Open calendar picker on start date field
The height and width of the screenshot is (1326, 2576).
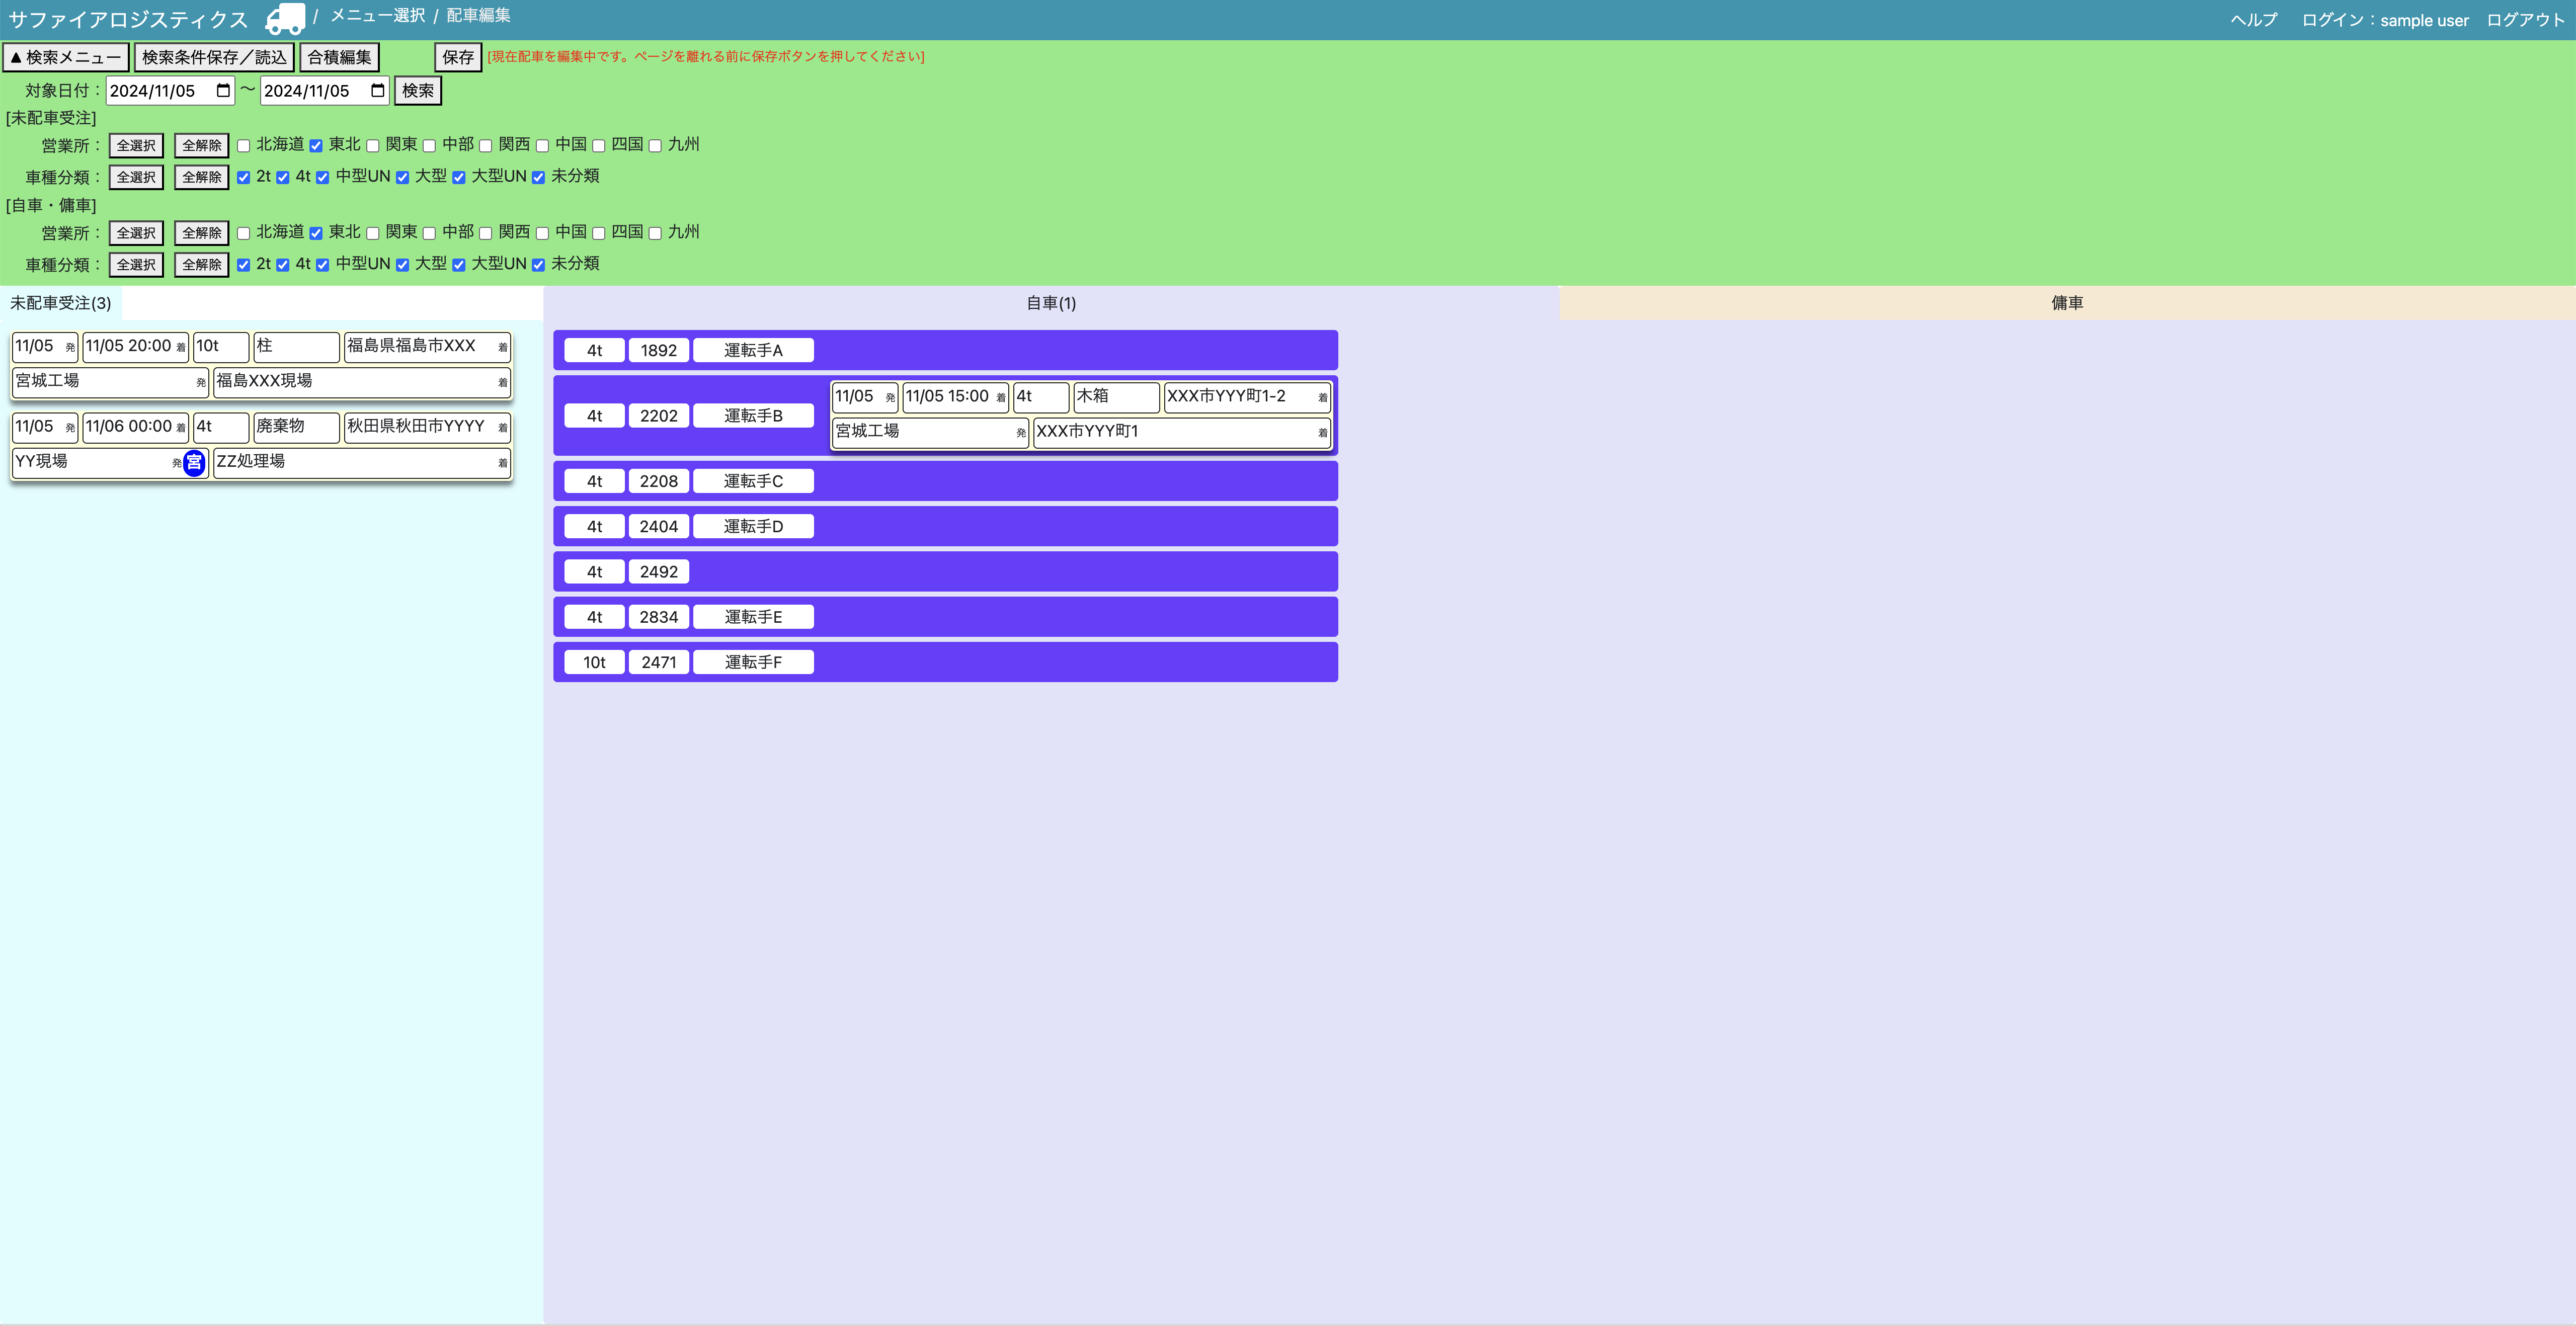point(223,91)
